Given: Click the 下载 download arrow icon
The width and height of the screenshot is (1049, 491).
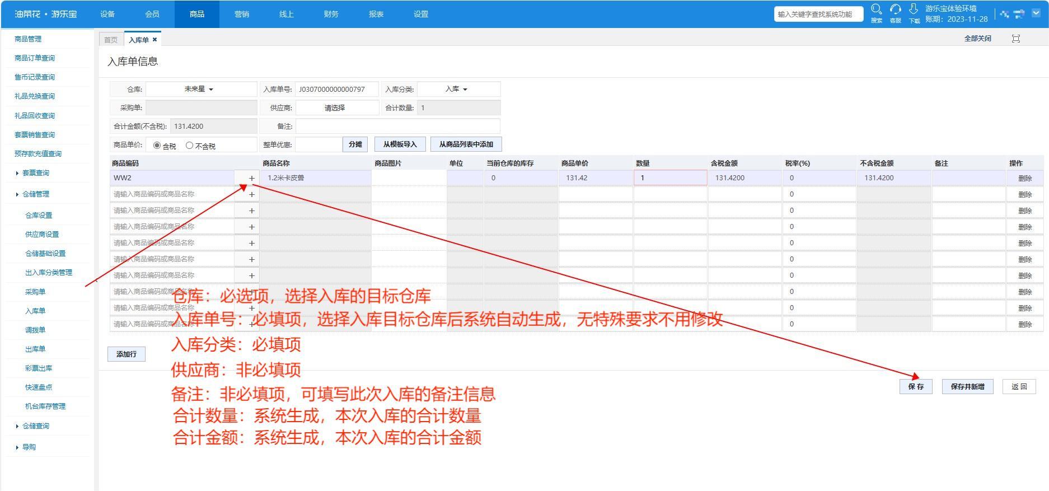Looking at the screenshot, I should coord(914,10).
